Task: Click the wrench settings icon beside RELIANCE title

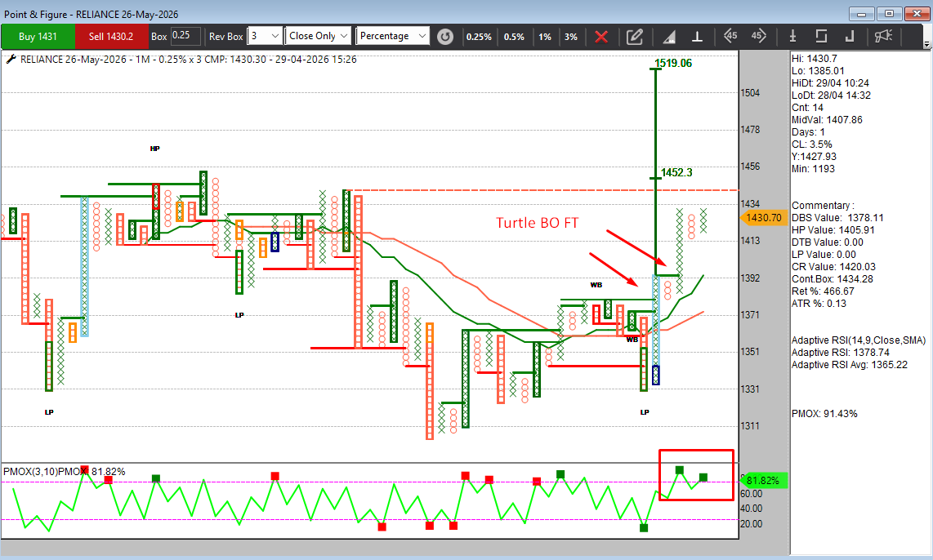Action: click(10, 59)
